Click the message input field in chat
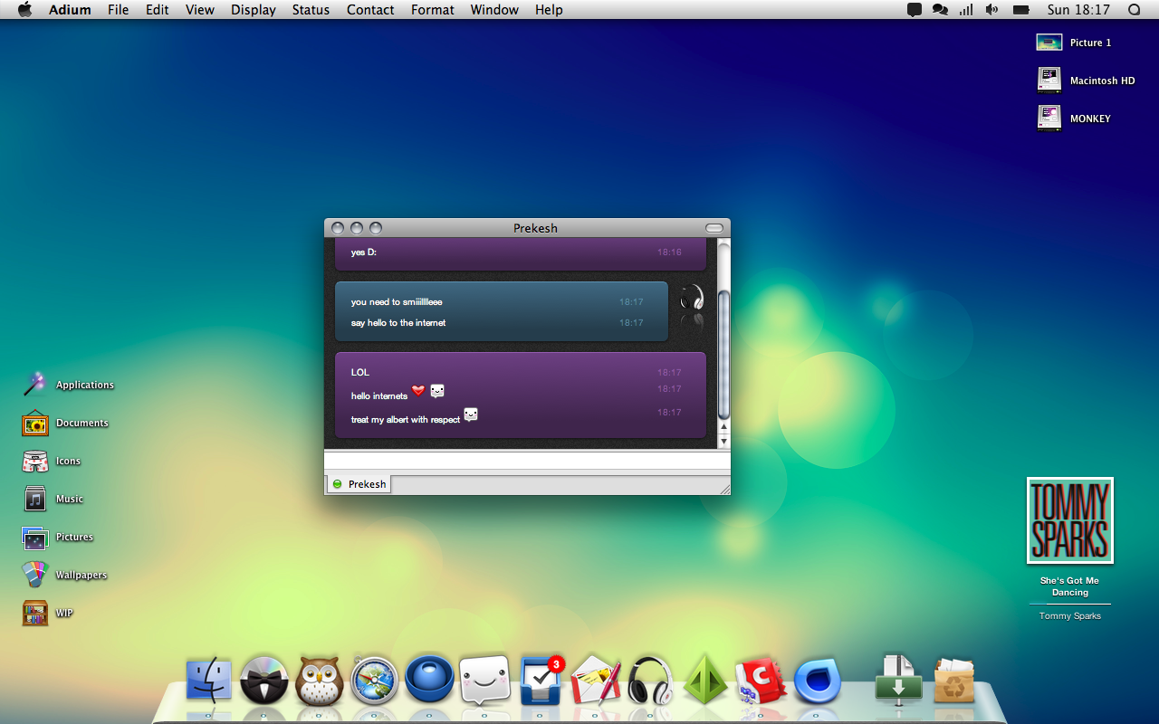 [x=527, y=460]
